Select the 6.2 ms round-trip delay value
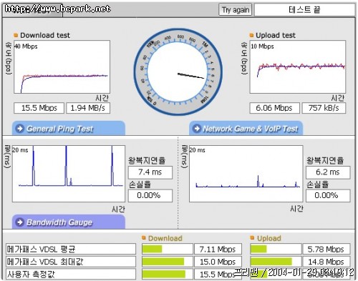 click(x=328, y=172)
